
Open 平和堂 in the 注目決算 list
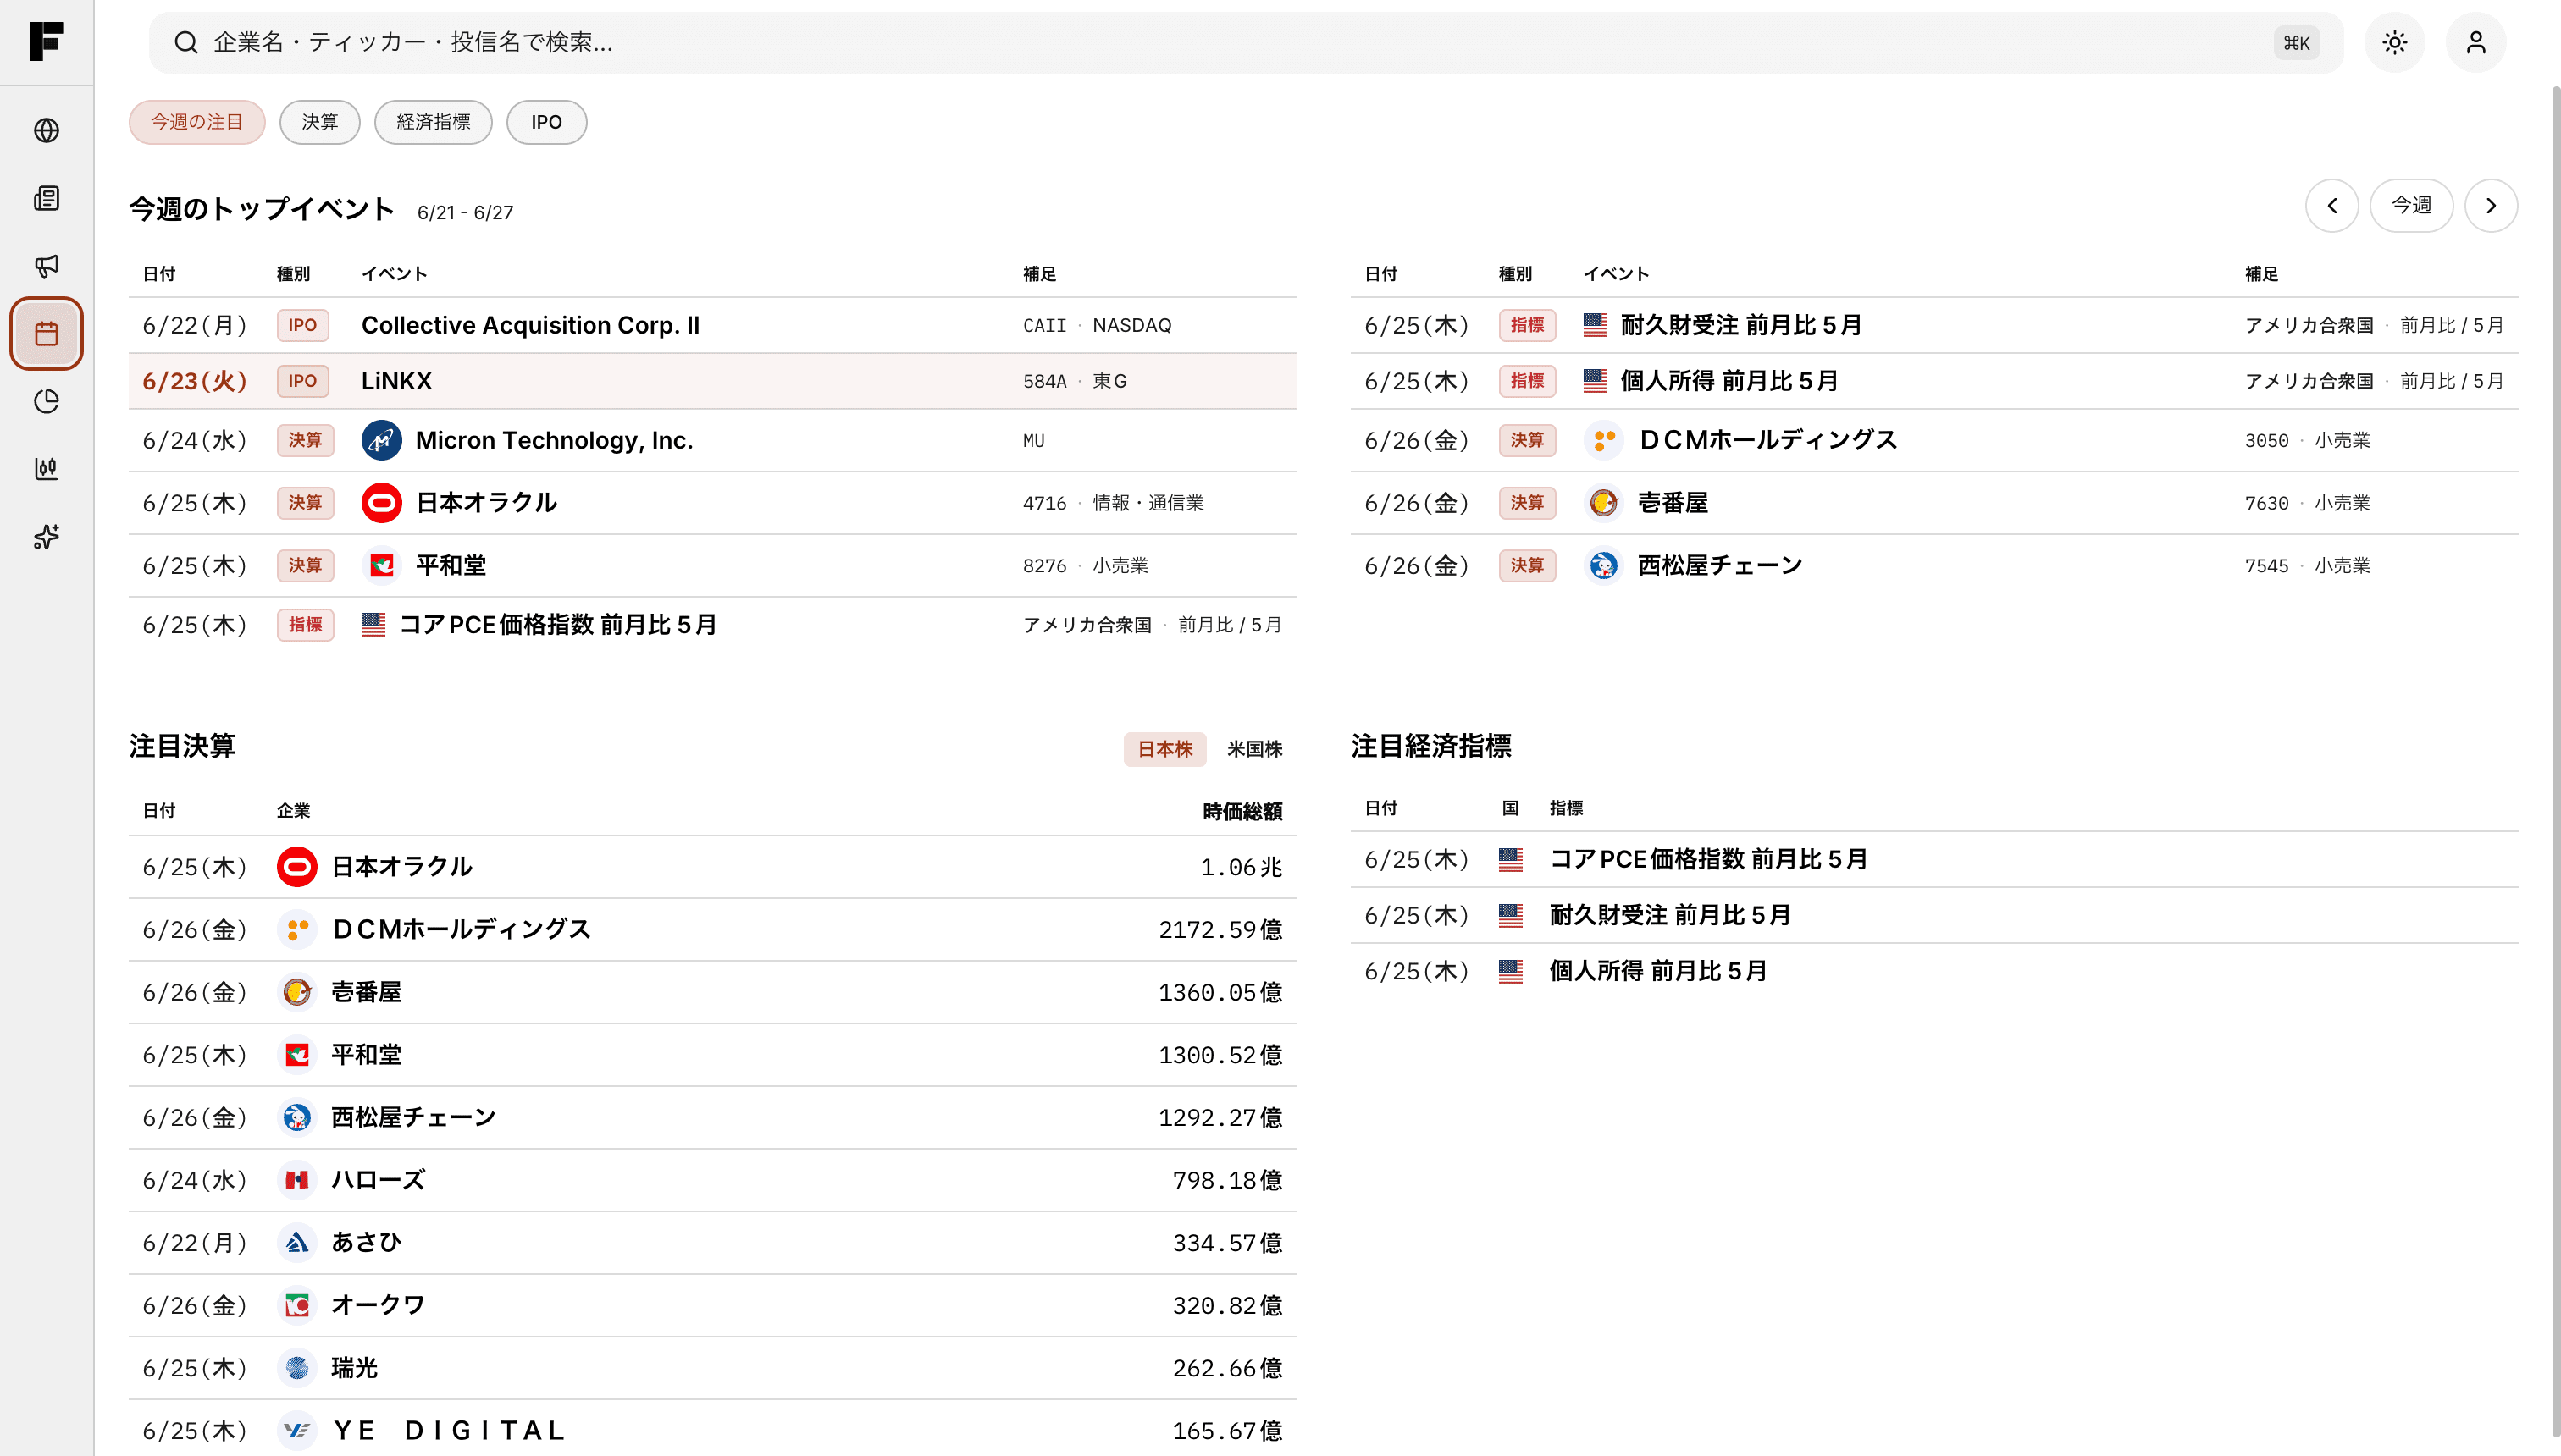[x=712, y=1055]
